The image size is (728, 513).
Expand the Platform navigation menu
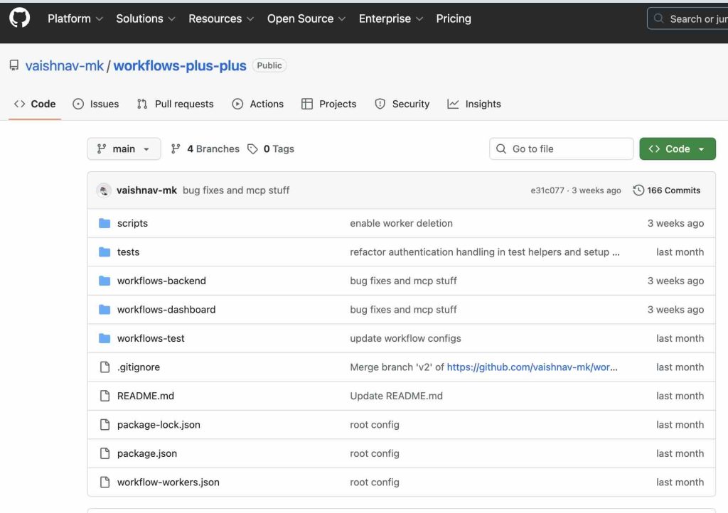coord(75,18)
